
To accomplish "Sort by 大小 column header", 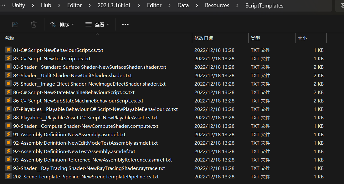I will 302,38.
